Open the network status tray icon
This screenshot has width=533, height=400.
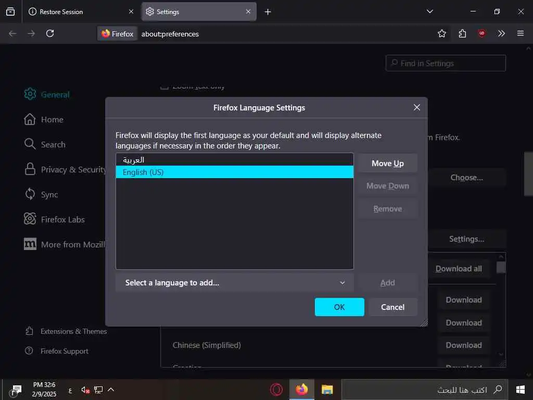coord(98,390)
